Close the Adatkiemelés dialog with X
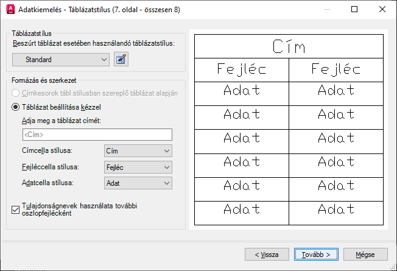 pos(383,10)
